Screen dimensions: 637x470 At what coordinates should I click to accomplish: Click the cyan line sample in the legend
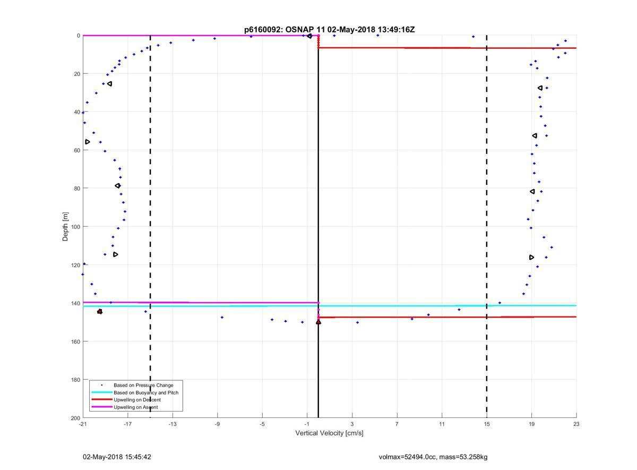point(102,392)
